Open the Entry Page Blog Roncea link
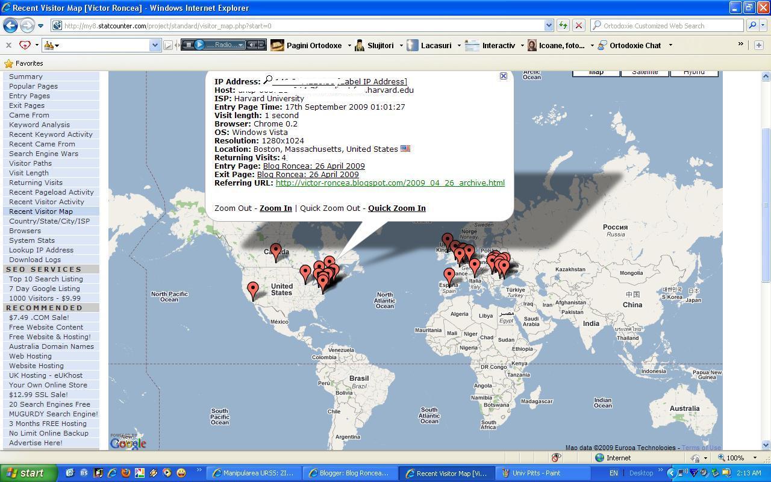The width and height of the screenshot is (771, 482). pos(314,166)
